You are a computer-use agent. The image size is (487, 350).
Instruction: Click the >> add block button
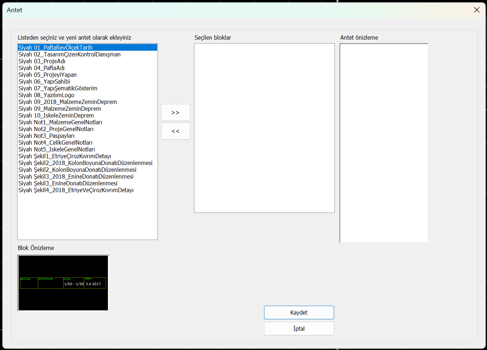175,112
